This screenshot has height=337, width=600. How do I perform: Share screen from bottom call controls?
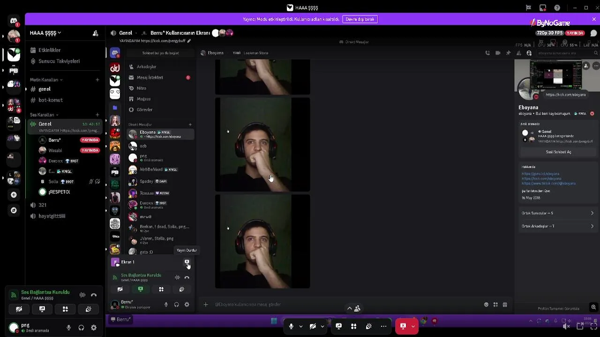pos(338,326)
